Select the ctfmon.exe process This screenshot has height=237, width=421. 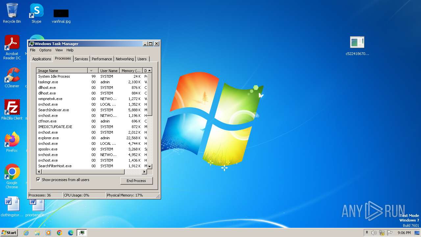92,121
